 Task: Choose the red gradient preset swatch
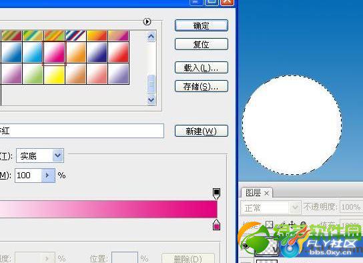point(119,52)
